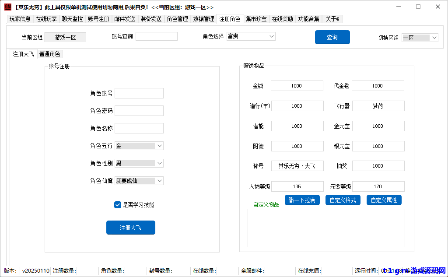The image size is (448, 277).
Task: Click the 账号查询 input field
Action: point(156,36)
